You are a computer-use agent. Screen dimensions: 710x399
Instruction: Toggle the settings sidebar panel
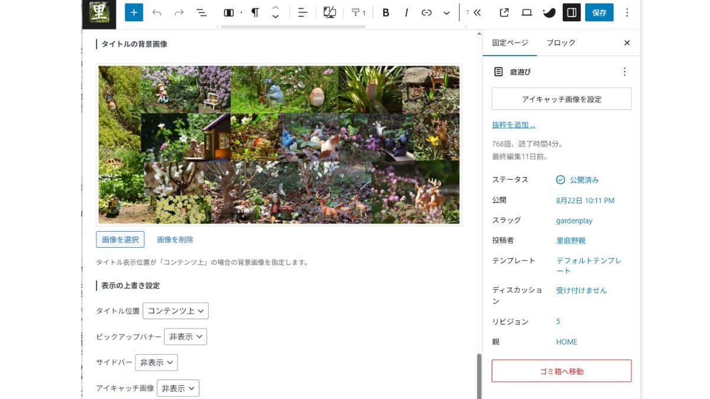(x=571, y=12)
